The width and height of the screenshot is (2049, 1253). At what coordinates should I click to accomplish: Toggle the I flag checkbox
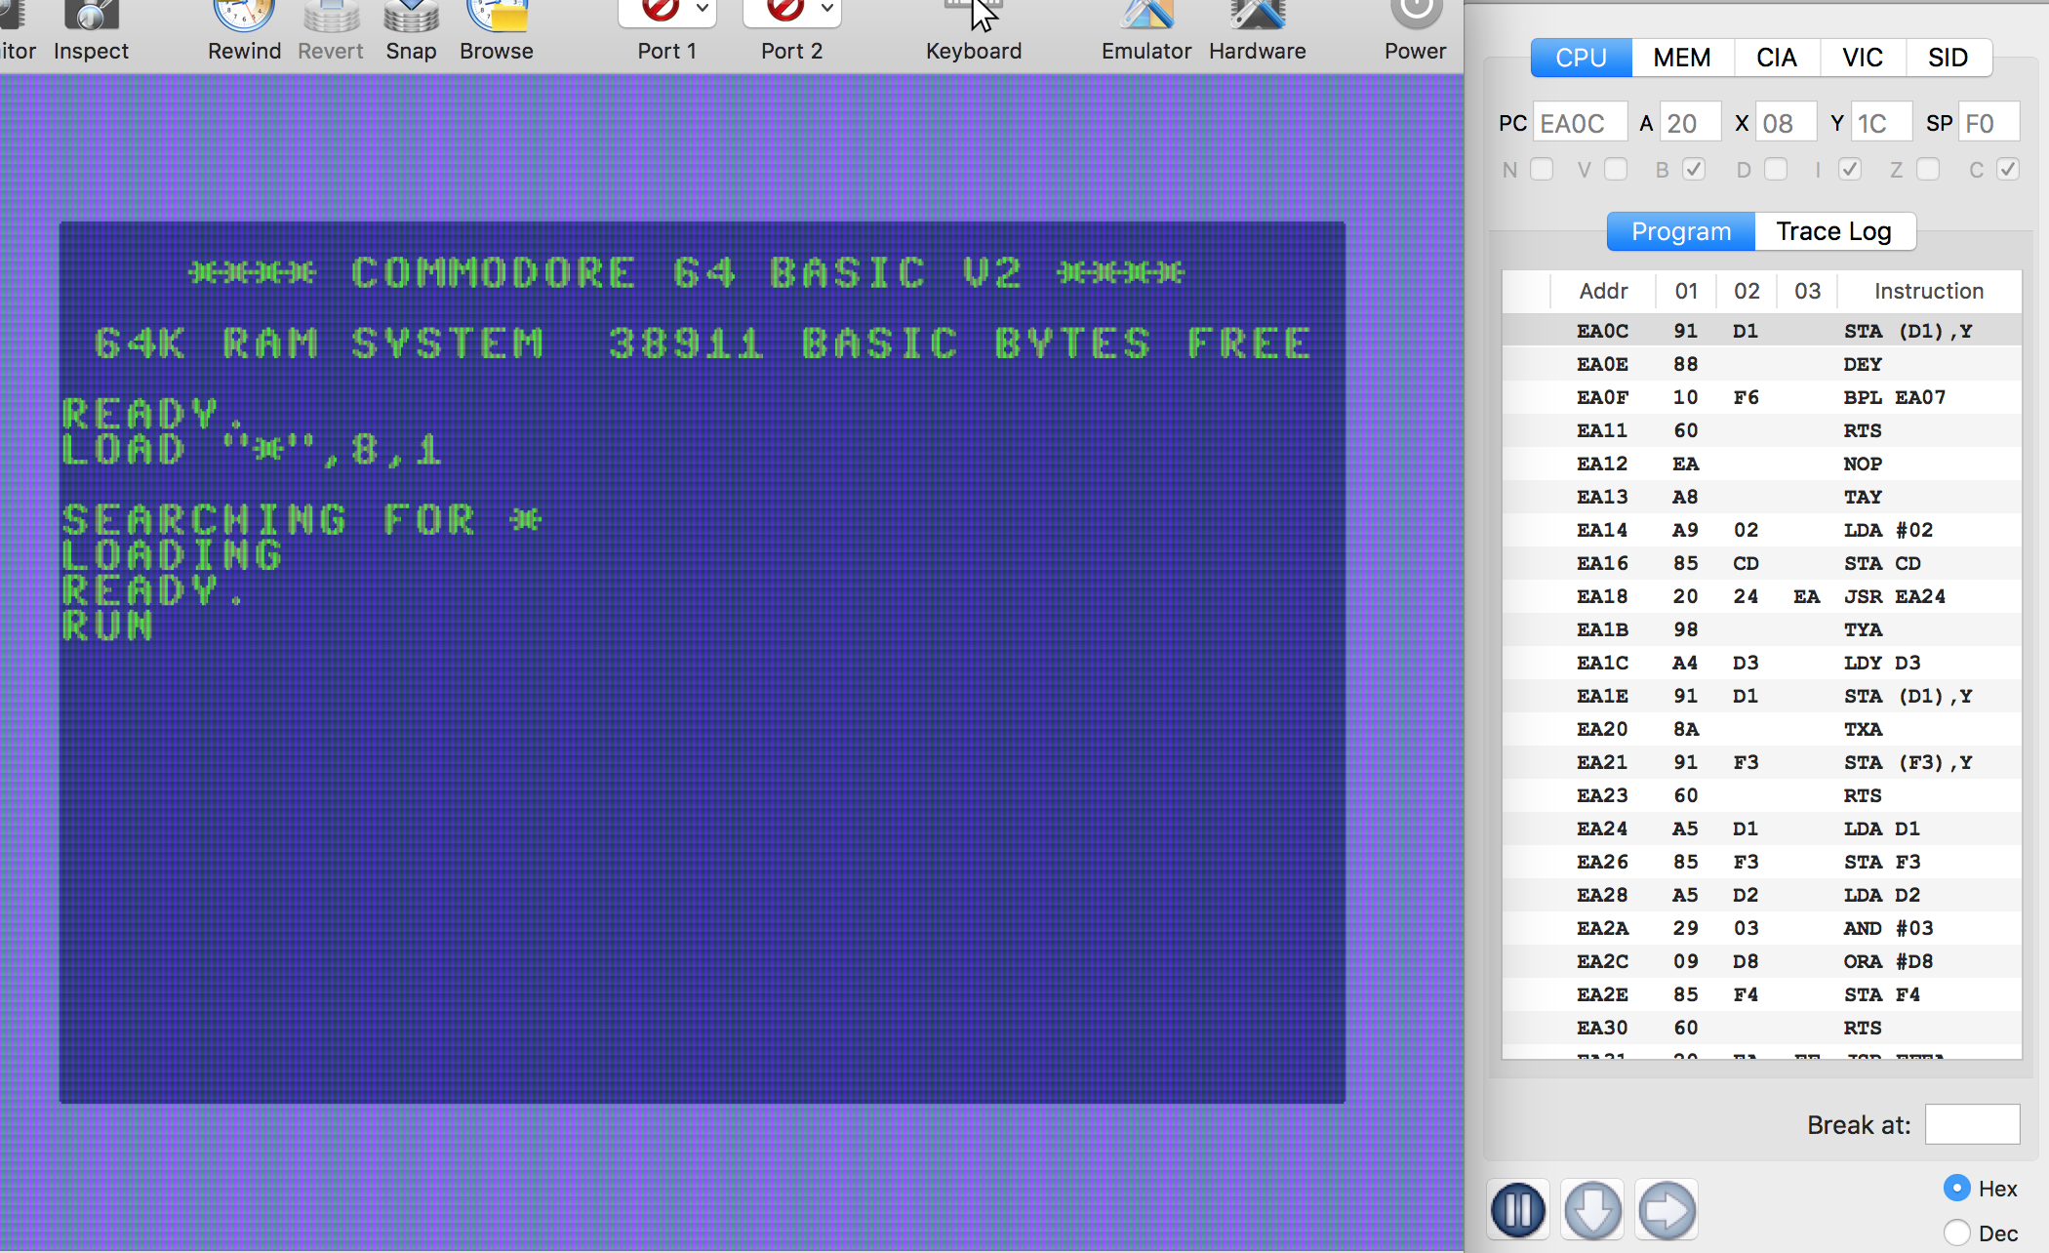pos(1850,170)
